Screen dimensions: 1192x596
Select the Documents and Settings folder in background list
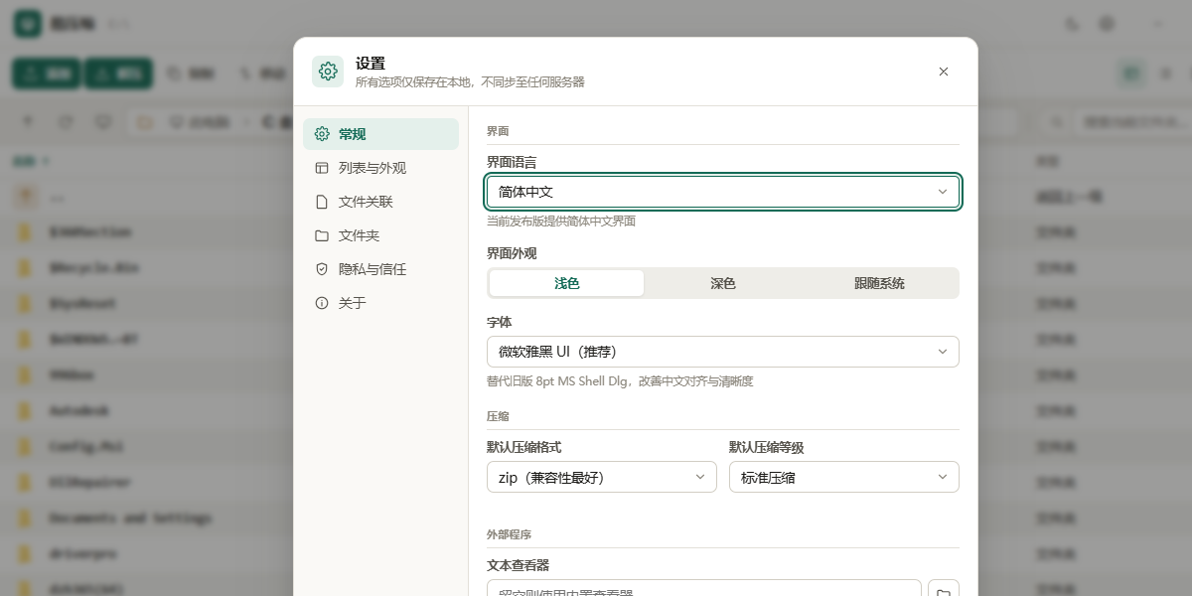(x=130, y=518)
